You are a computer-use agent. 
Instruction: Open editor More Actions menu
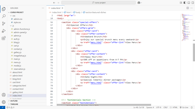coord(192,8)
